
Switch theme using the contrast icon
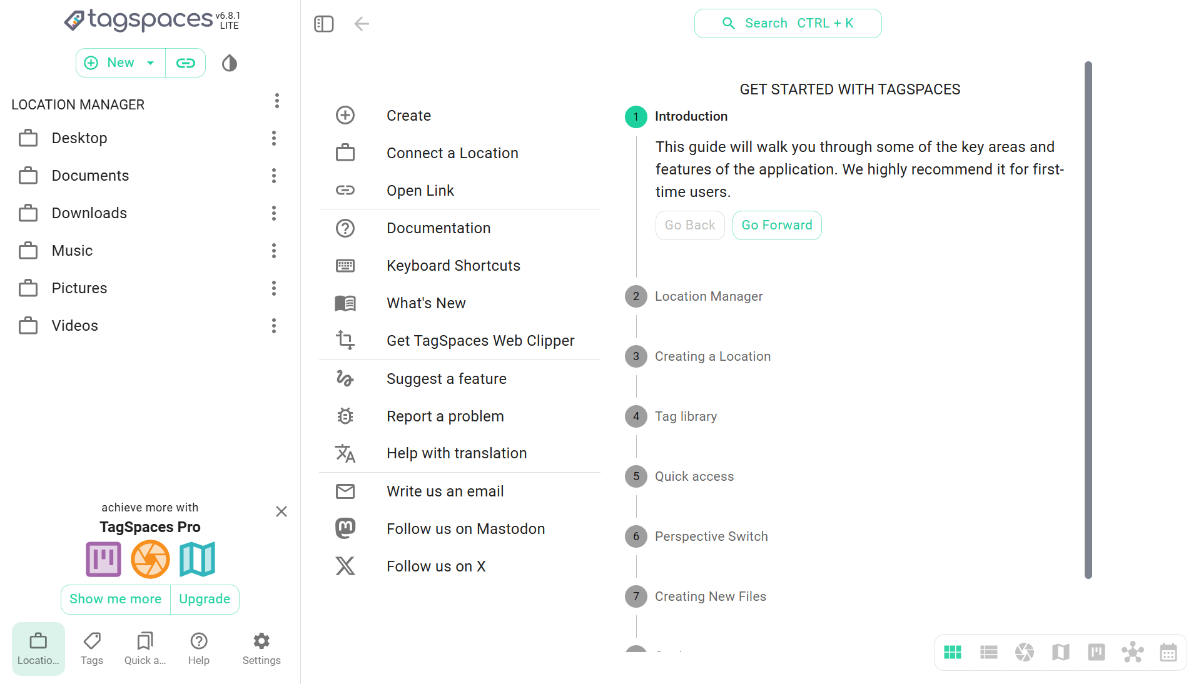230,63
